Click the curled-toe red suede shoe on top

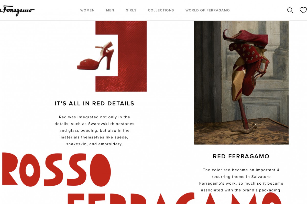pos(245,38)
